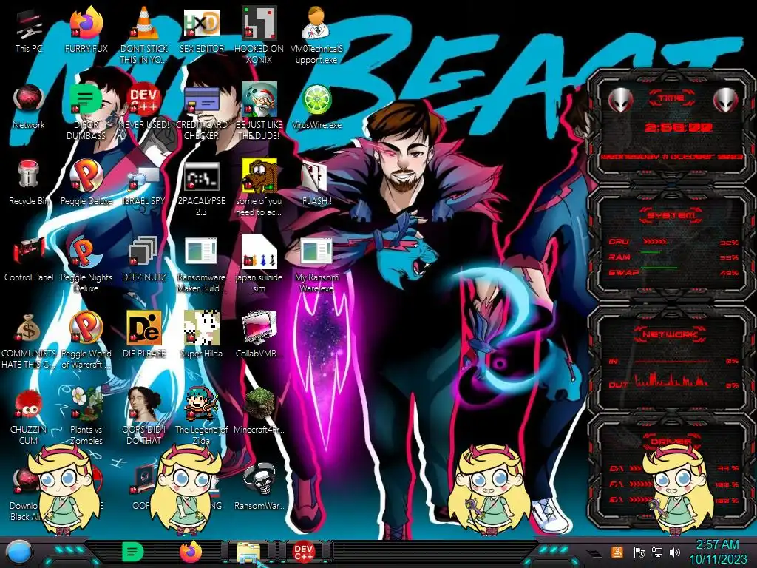Click the CPU usage bar in widget

(655, 241)
